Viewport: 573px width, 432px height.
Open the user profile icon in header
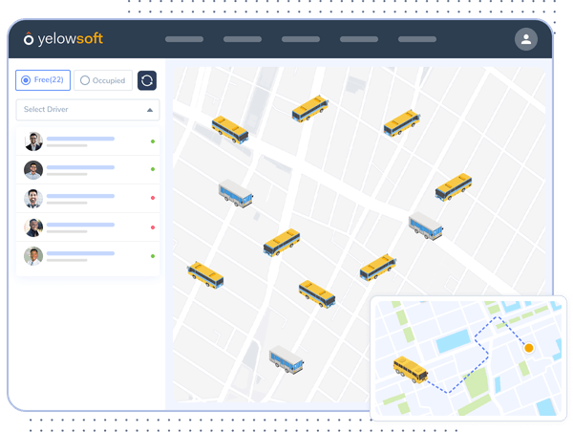point(525,39)
